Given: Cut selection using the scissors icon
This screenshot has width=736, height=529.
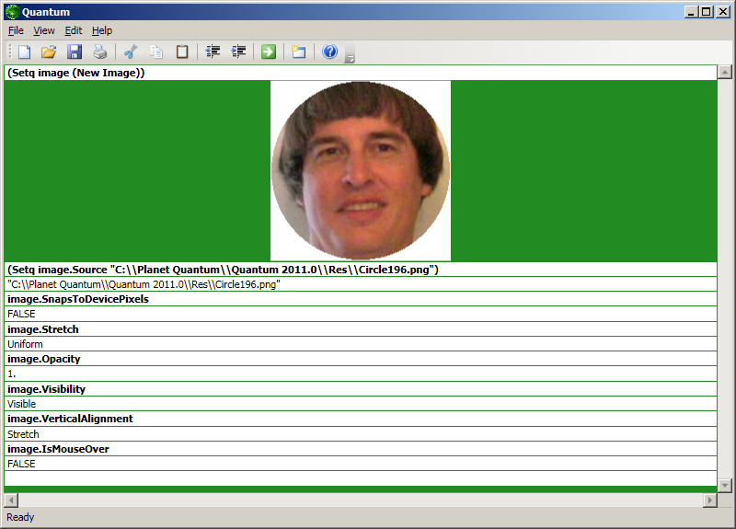Looking at the screenshot, I should 131,52.
